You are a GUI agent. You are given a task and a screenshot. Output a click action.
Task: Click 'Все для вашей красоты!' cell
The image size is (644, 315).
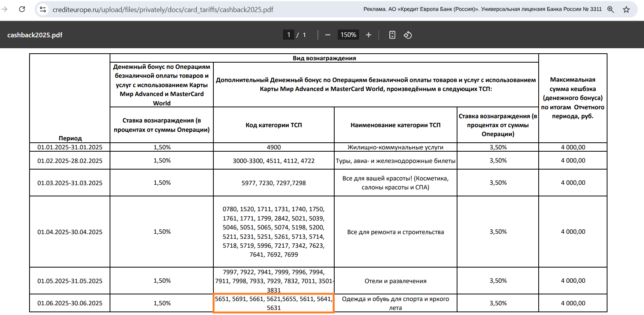click(x=396, y=183)
